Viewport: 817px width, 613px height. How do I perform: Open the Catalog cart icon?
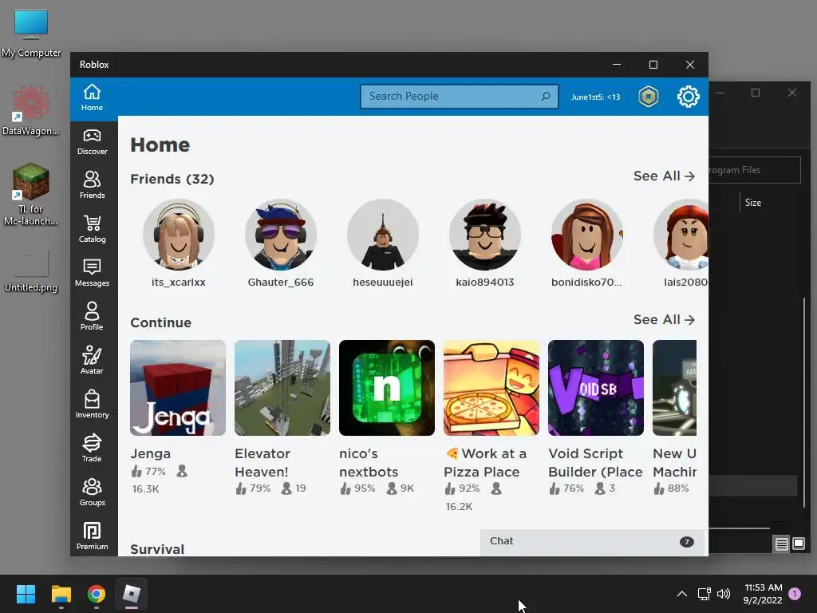(x=93, y=229)
